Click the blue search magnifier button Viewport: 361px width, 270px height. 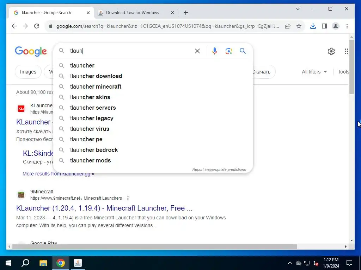coord(243,51)
